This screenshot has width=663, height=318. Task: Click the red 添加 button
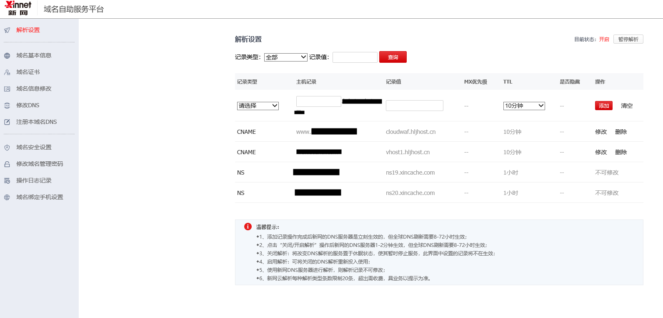pos(603,106)
